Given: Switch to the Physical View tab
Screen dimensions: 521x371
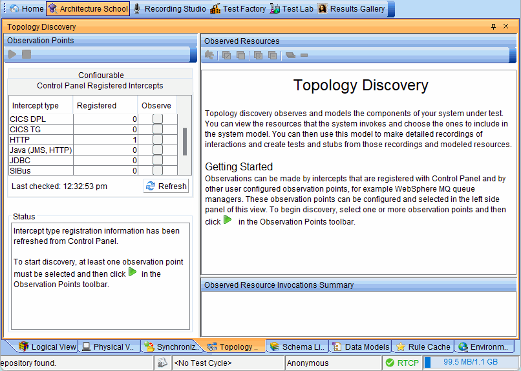Looking at the screenshot, I should [x=109, y=346].
